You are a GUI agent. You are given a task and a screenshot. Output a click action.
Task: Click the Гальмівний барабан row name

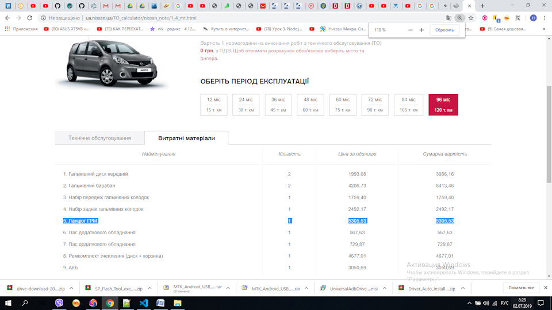[89, 185]
